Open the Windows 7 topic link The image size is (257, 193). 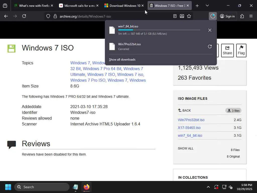click(80, 63)
